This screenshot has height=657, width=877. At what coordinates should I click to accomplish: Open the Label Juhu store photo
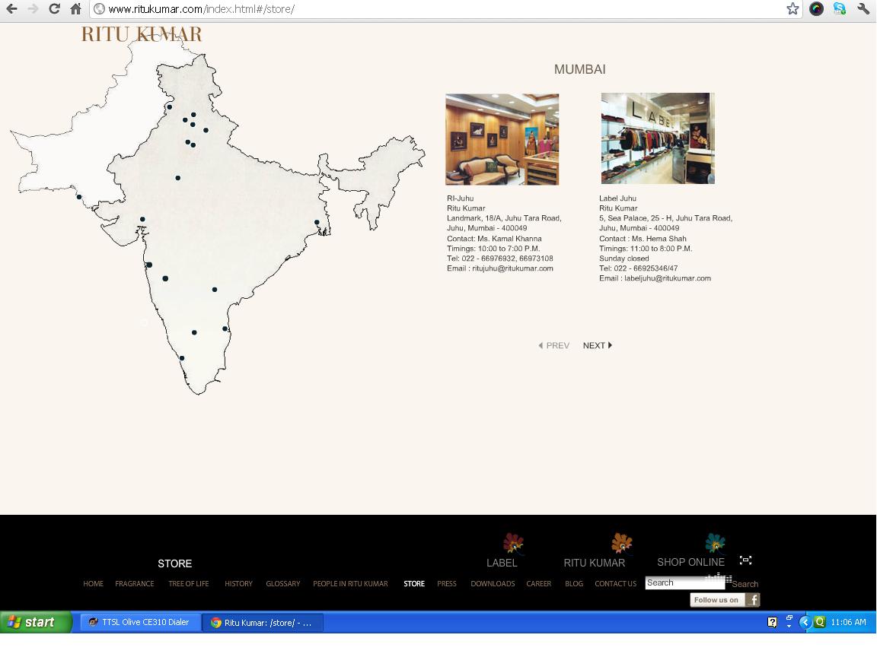point(658,138)
